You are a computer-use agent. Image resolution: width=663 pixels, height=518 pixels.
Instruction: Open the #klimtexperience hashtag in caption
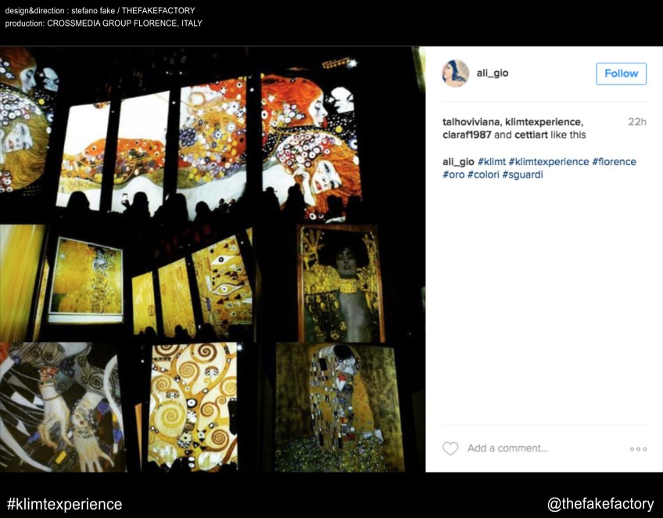point(548,162)
